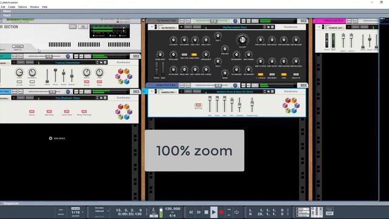Collapse the Modern Drum & Bass Combinator fold arrow
Image resolution: width=389 pixels, height=219 pixels.
point(152,91)
